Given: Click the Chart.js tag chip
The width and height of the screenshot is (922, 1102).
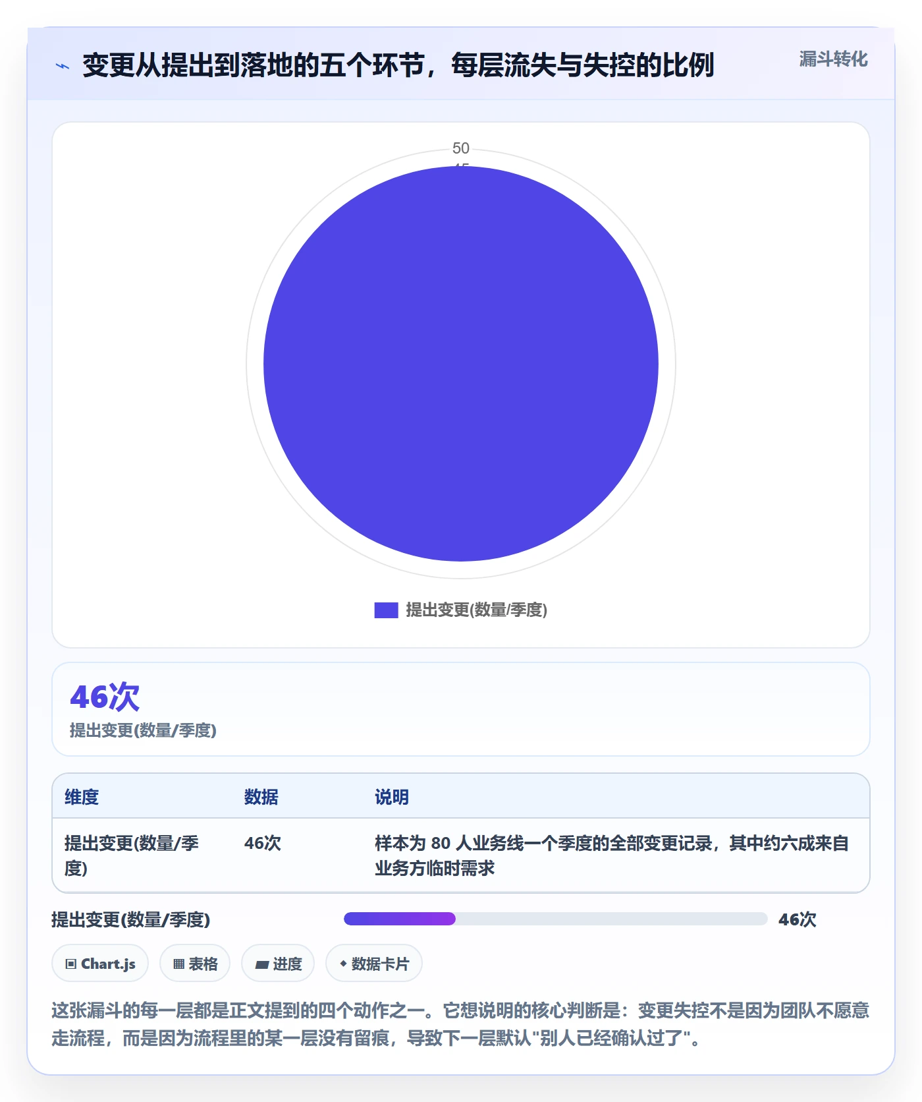Looking at the screenshot, I should tap(100, 964).
